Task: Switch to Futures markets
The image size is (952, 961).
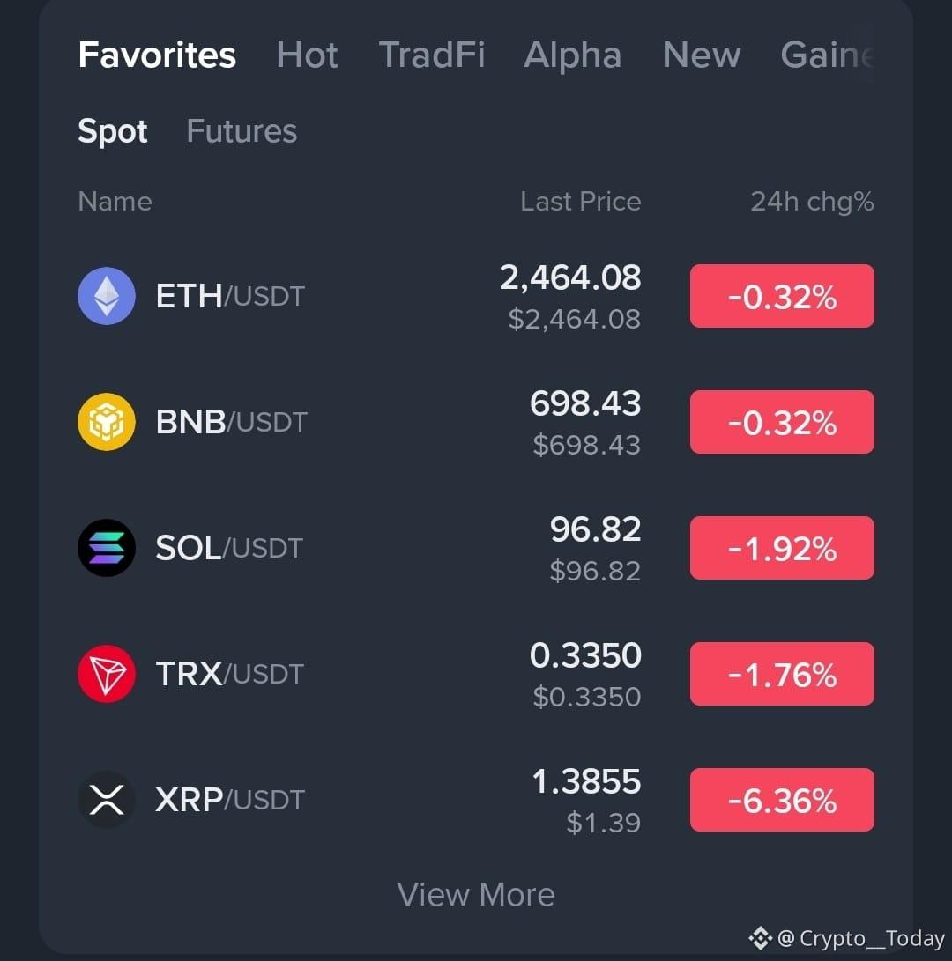Action: [x=242, y=131]
